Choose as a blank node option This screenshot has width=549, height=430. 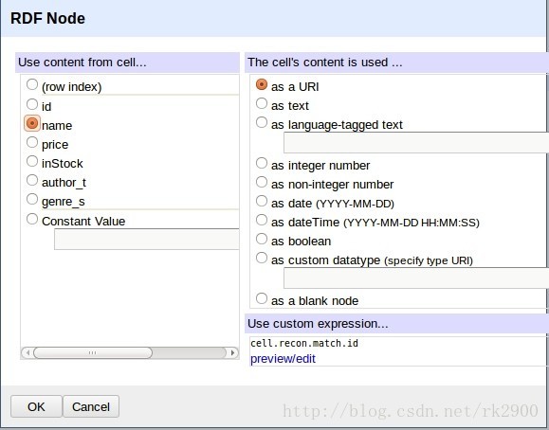(x=262, y=298)
